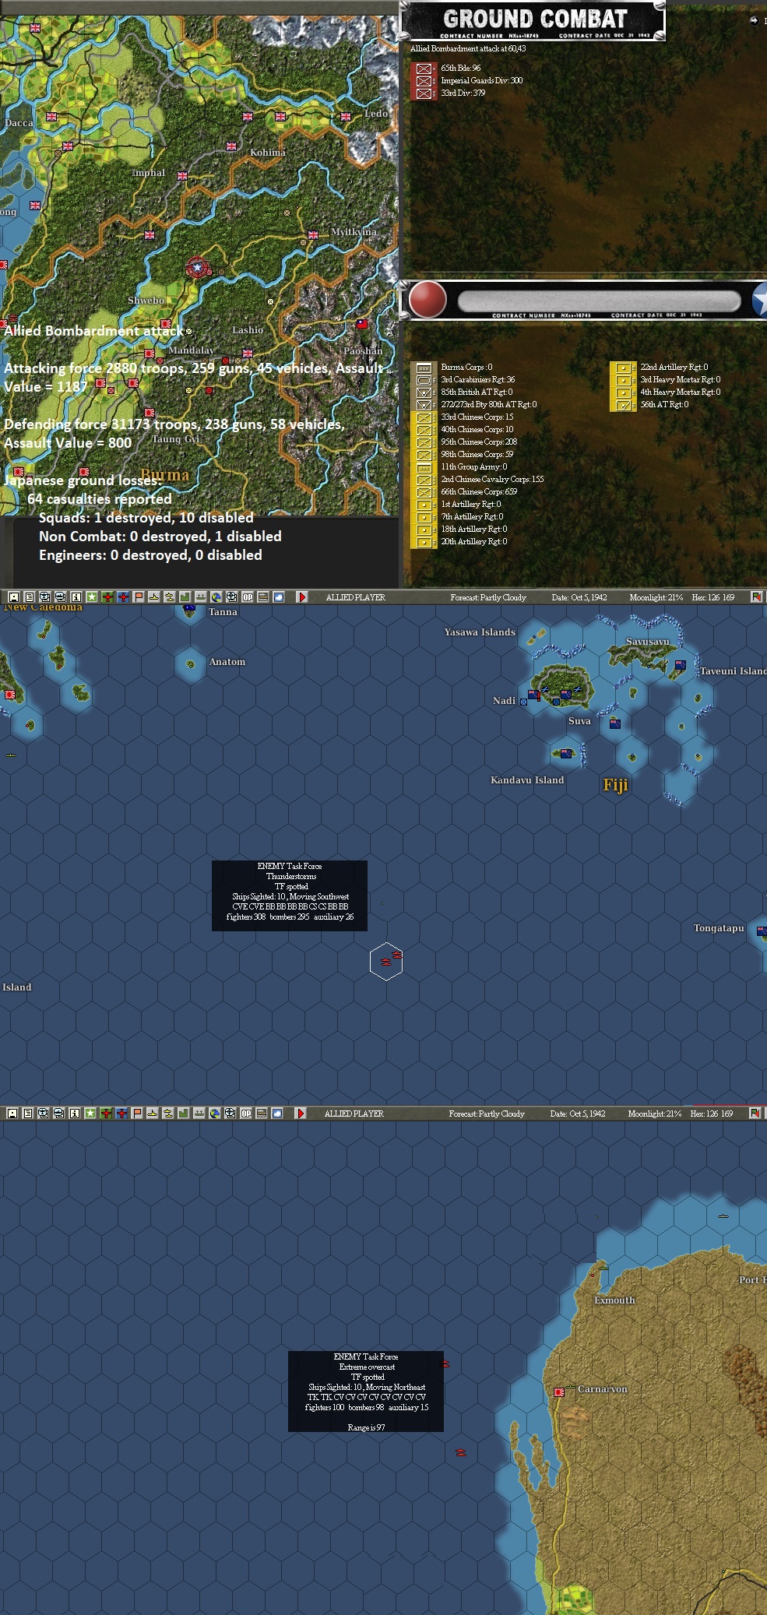Image resolution: width=767 pixels, height=1615 pixels.
Task: Click the 65th Bde unit icon
Action: (424, 69)
